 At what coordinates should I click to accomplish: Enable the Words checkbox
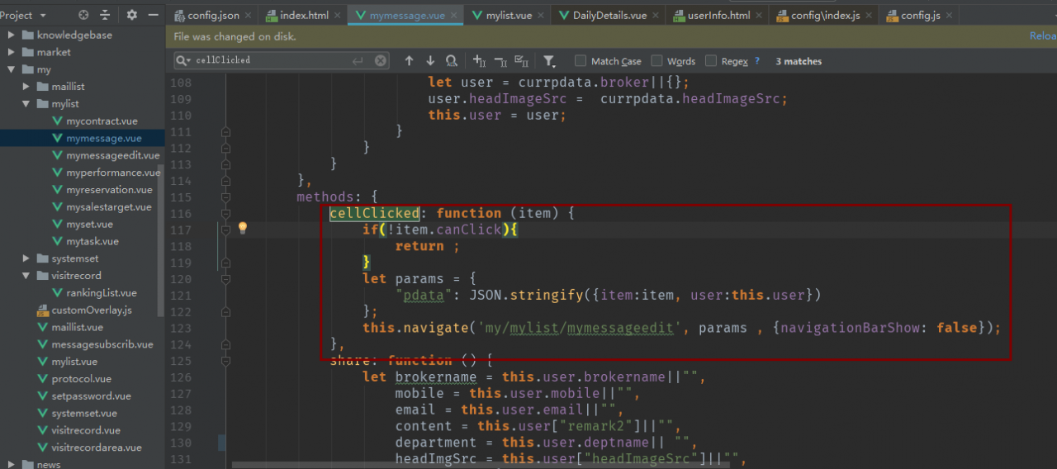click(x=656, y=61)
